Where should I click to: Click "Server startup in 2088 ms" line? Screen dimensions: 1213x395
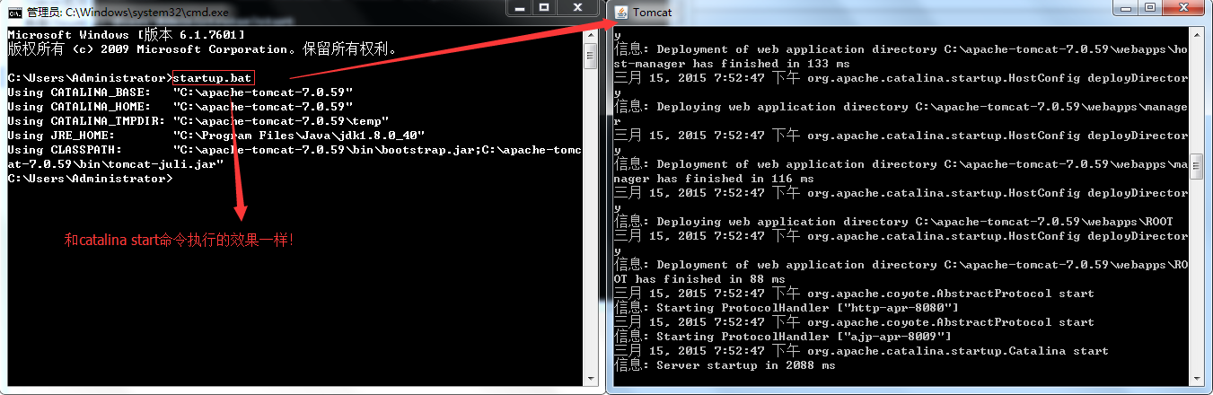point(725,365)
